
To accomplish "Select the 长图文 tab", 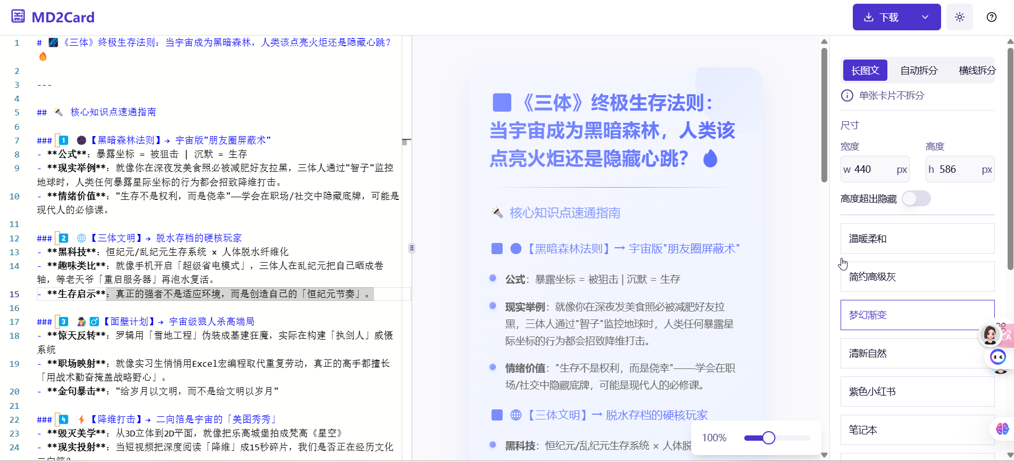I will click(x=865, y=70).
